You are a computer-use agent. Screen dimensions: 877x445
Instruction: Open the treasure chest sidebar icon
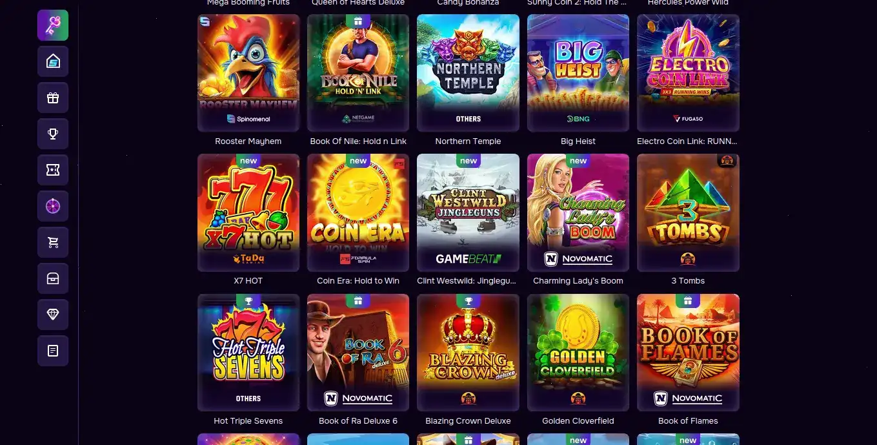click(x=53, y=278)
